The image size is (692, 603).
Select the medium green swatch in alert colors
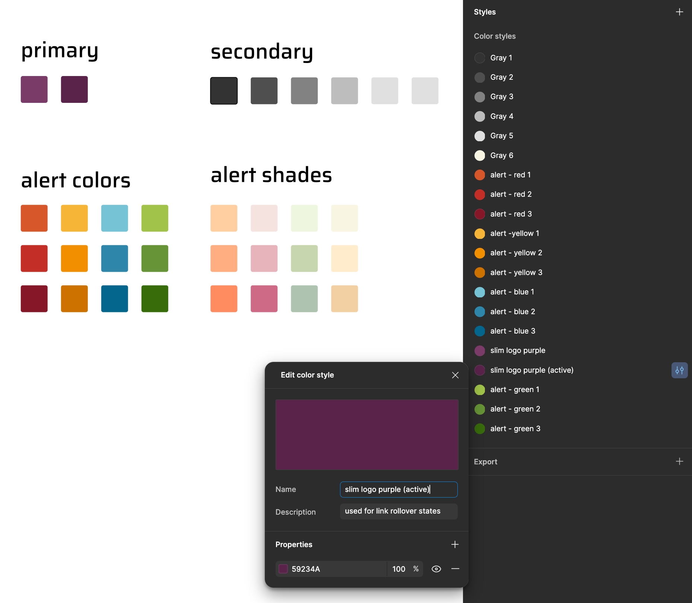click(155, 258)
